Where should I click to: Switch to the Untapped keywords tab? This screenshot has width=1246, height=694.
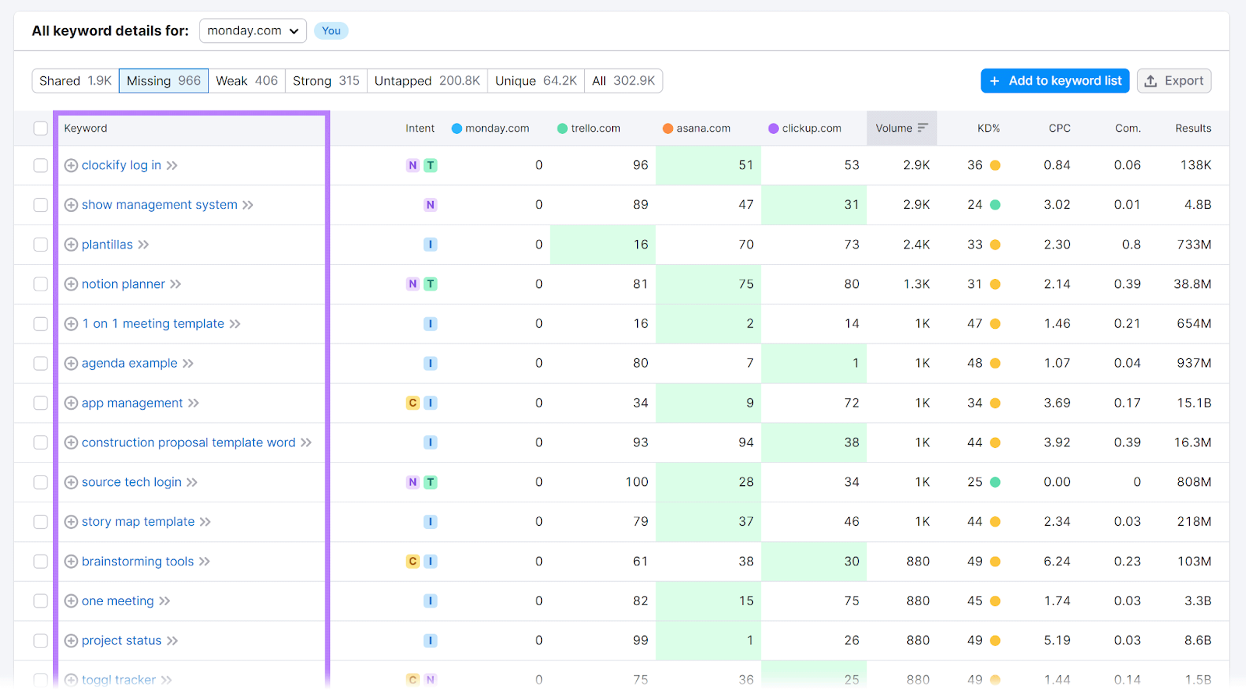click(427, 81)
